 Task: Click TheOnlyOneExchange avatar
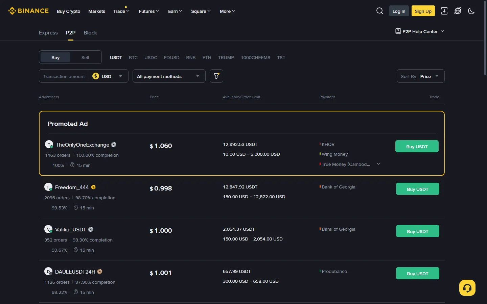click(49, 144)
